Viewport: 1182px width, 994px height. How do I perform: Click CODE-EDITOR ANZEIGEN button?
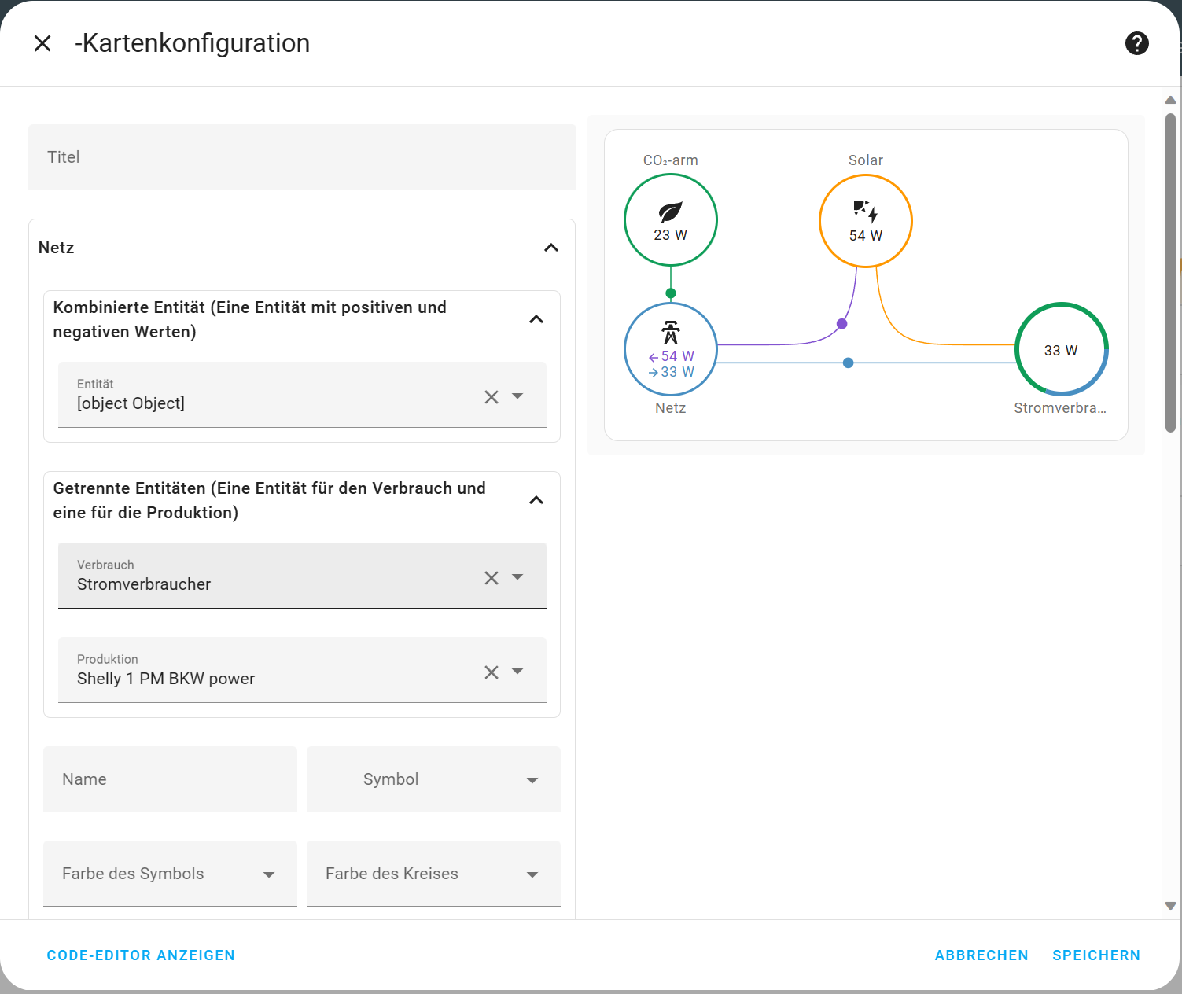point(141,955)
